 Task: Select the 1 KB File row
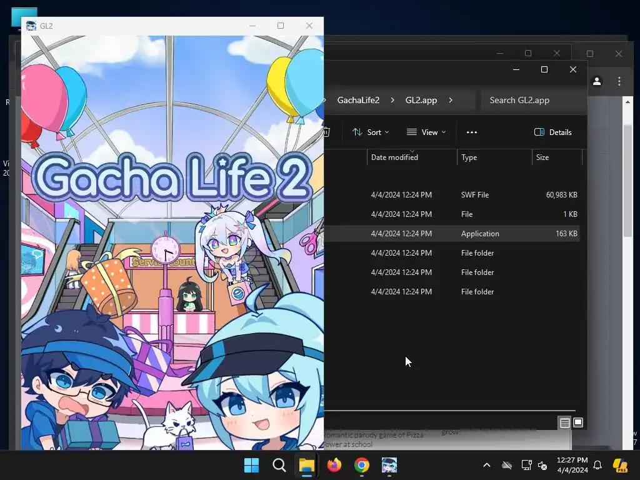click(x=452, y=214)
